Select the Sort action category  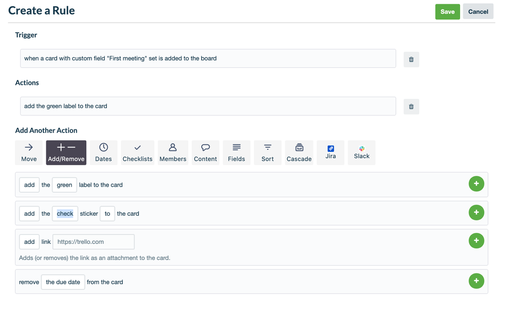click(x=268, y=152)
